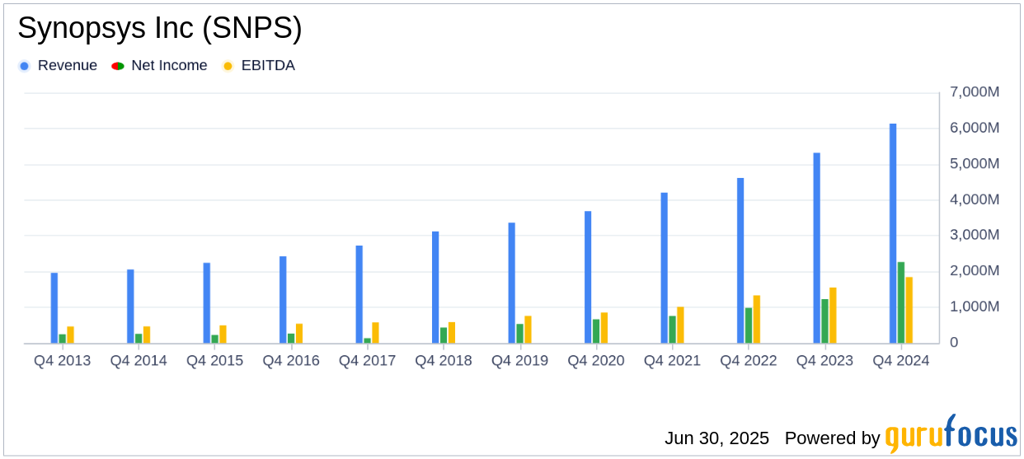Click the 2,000M y-axis value
This screenshot has height=459, width=1024.
pyautogui.click(x=975, y=271)
